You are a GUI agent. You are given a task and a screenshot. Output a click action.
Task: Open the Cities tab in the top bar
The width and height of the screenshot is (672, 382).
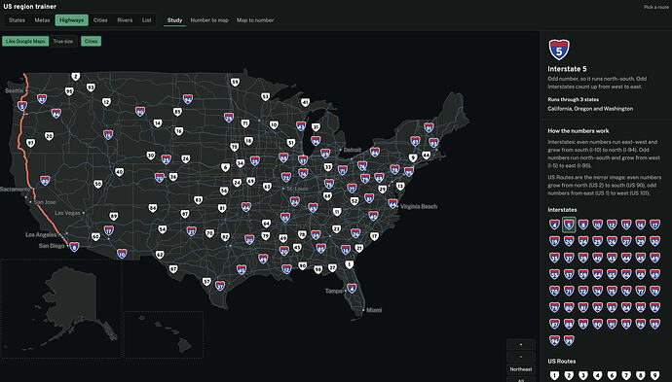click(100, 20)
